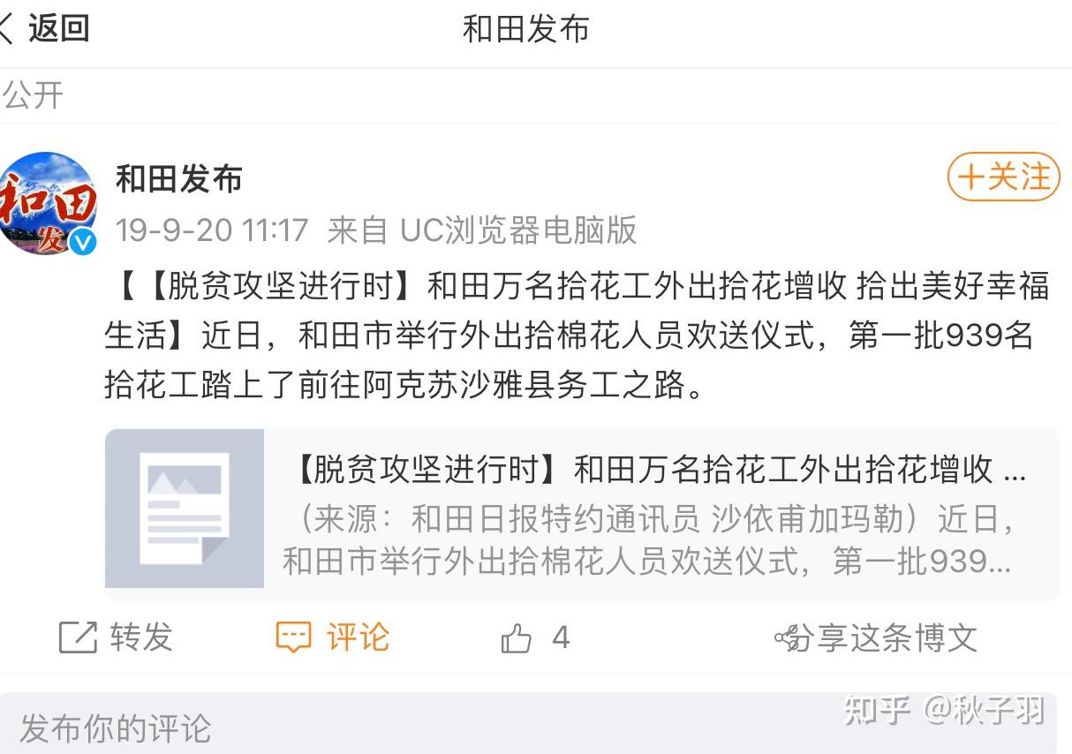Tap the like count number 4

click(x=561, y=637)
